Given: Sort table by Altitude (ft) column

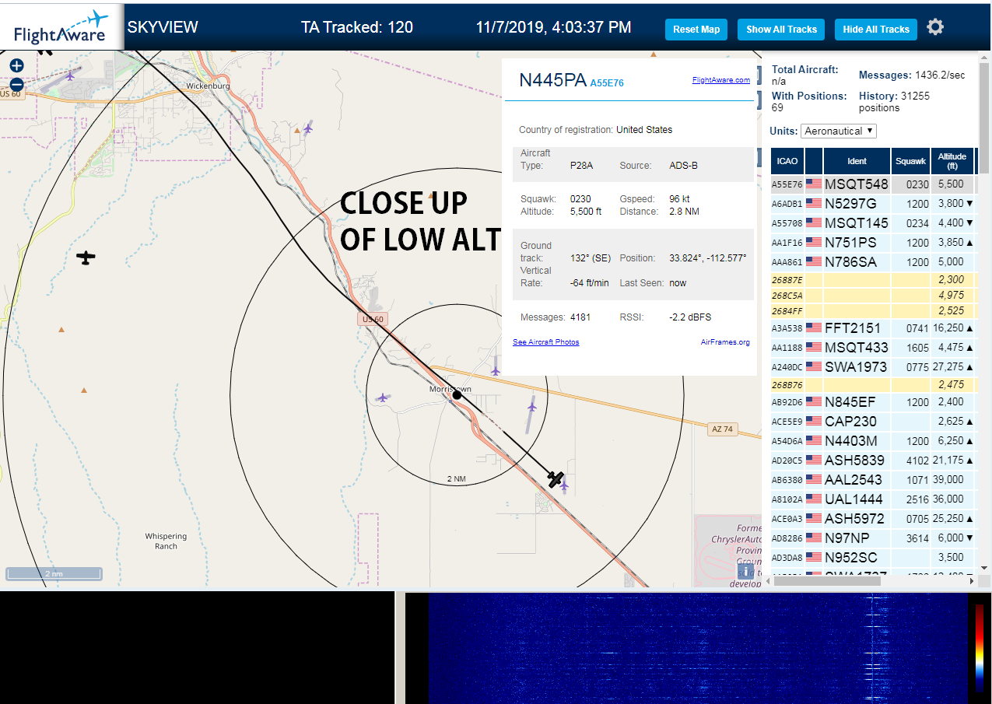Looking at the screenshot, I should coord(952,161).
